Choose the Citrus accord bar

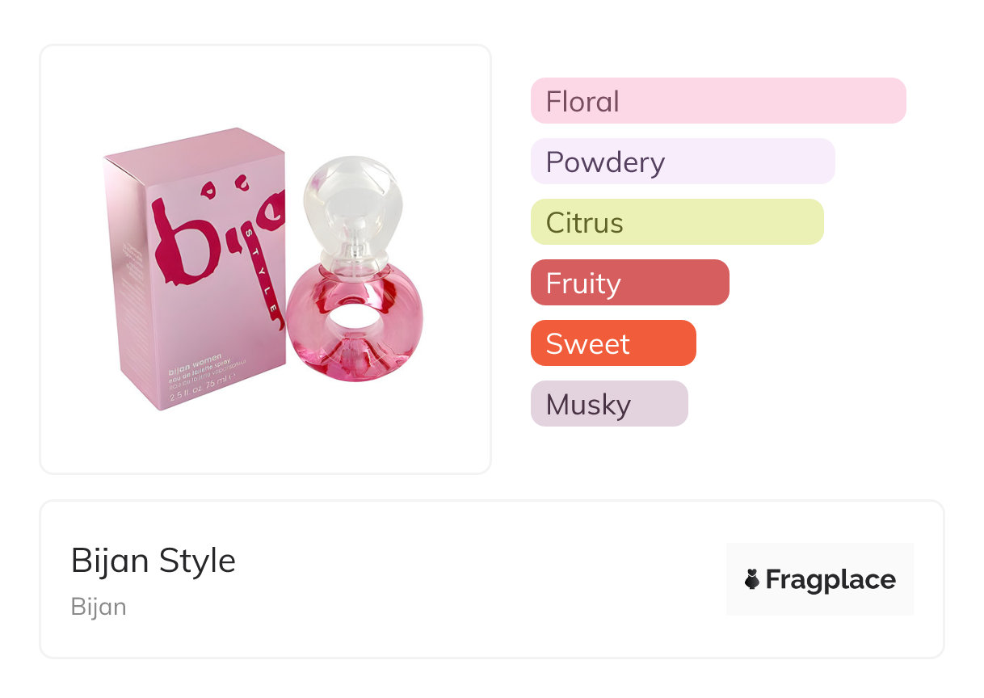click(x=677, y=222)
